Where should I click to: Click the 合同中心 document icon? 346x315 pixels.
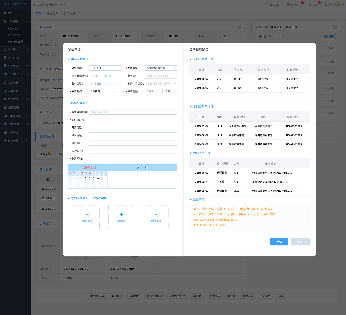[5, 49]
